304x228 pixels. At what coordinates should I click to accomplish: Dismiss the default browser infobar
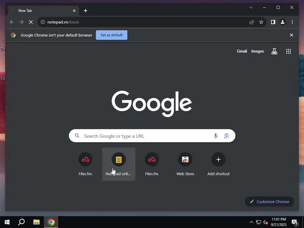(x=292, y=35)
